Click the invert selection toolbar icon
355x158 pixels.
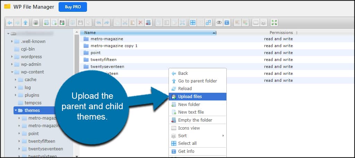[x=208, y=23]
